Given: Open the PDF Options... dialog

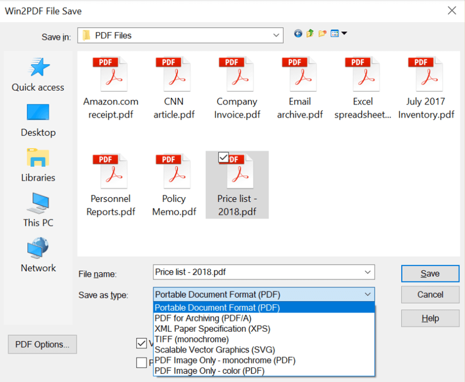Looking at the screenshot, I should (x=42, y=344).
